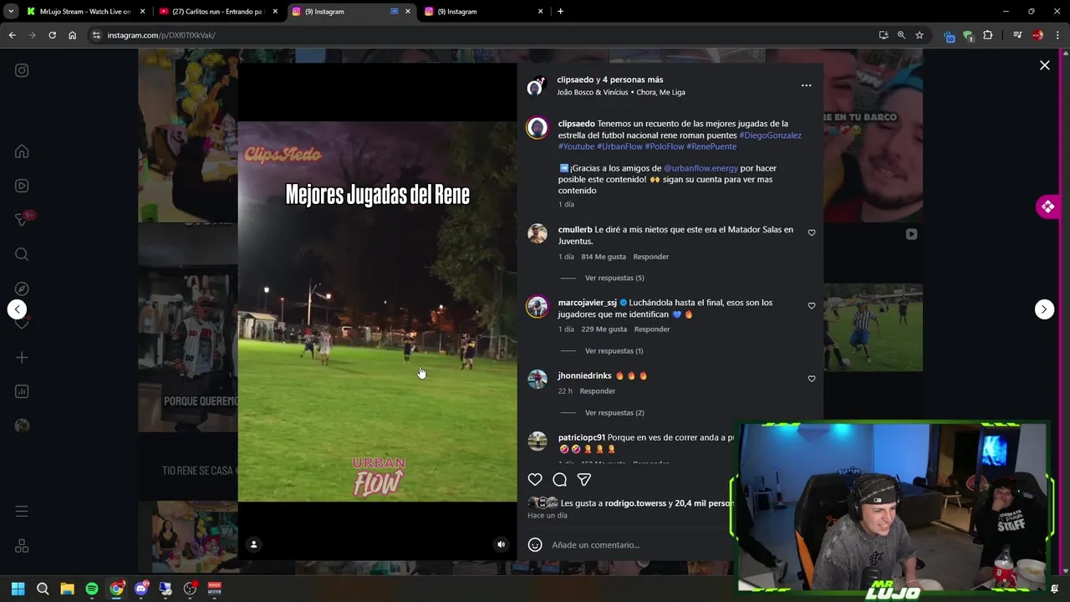Open Search in Instagram sidebar
1070x602 pixels.
[x=22, y=254]
